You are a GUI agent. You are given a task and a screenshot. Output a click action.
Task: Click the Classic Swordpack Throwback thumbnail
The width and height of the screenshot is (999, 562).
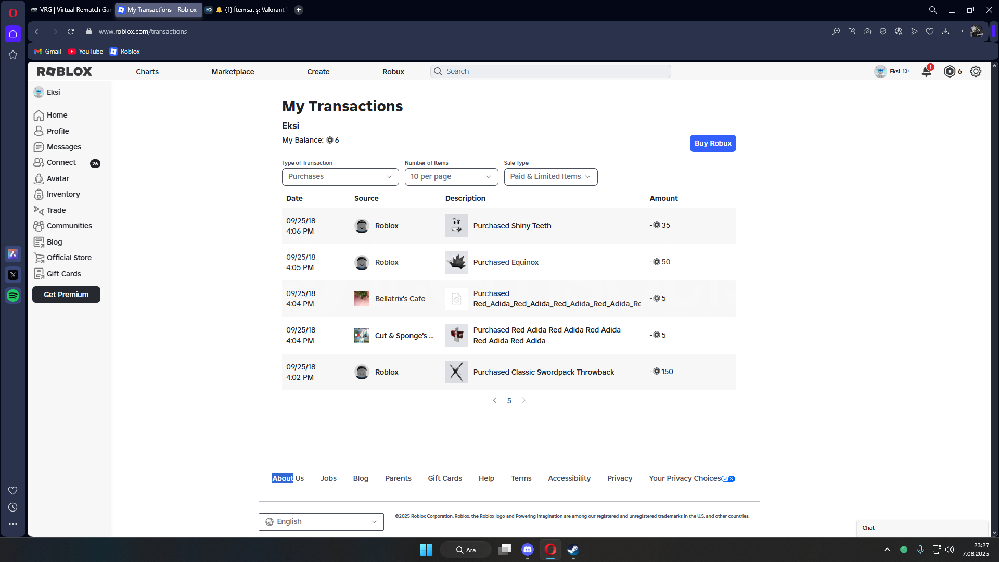[456, 372]
